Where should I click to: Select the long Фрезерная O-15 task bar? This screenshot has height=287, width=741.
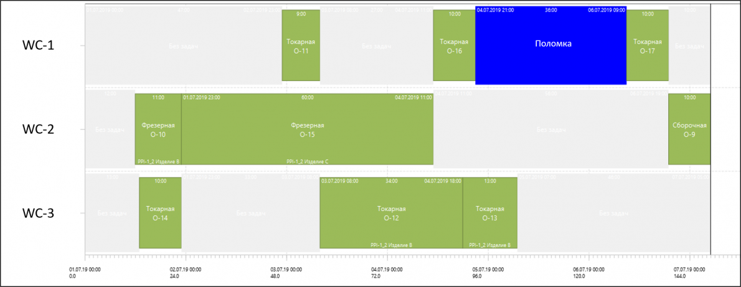point(307,129)
